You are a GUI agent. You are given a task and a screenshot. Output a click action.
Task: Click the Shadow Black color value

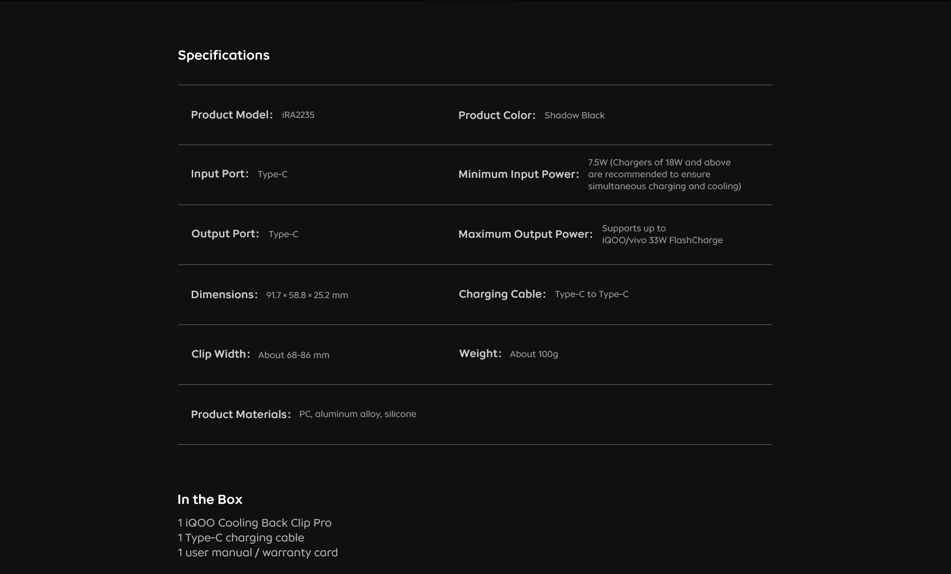[574, 115]
